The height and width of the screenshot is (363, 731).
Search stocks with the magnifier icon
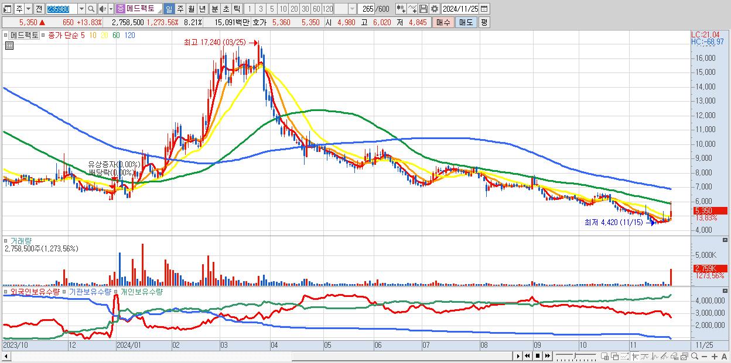tap(91, 9)
